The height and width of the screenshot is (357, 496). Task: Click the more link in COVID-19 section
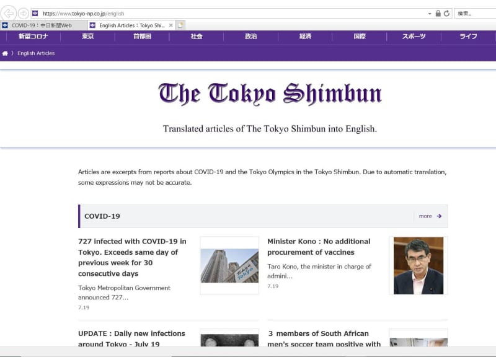425,216
